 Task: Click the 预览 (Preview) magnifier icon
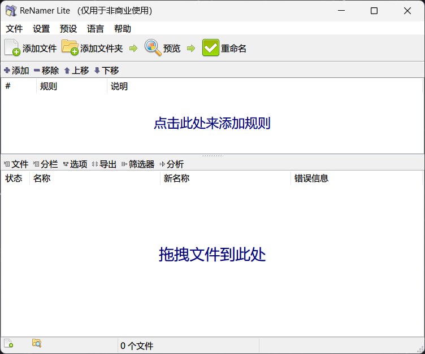[x=153, y=47]
